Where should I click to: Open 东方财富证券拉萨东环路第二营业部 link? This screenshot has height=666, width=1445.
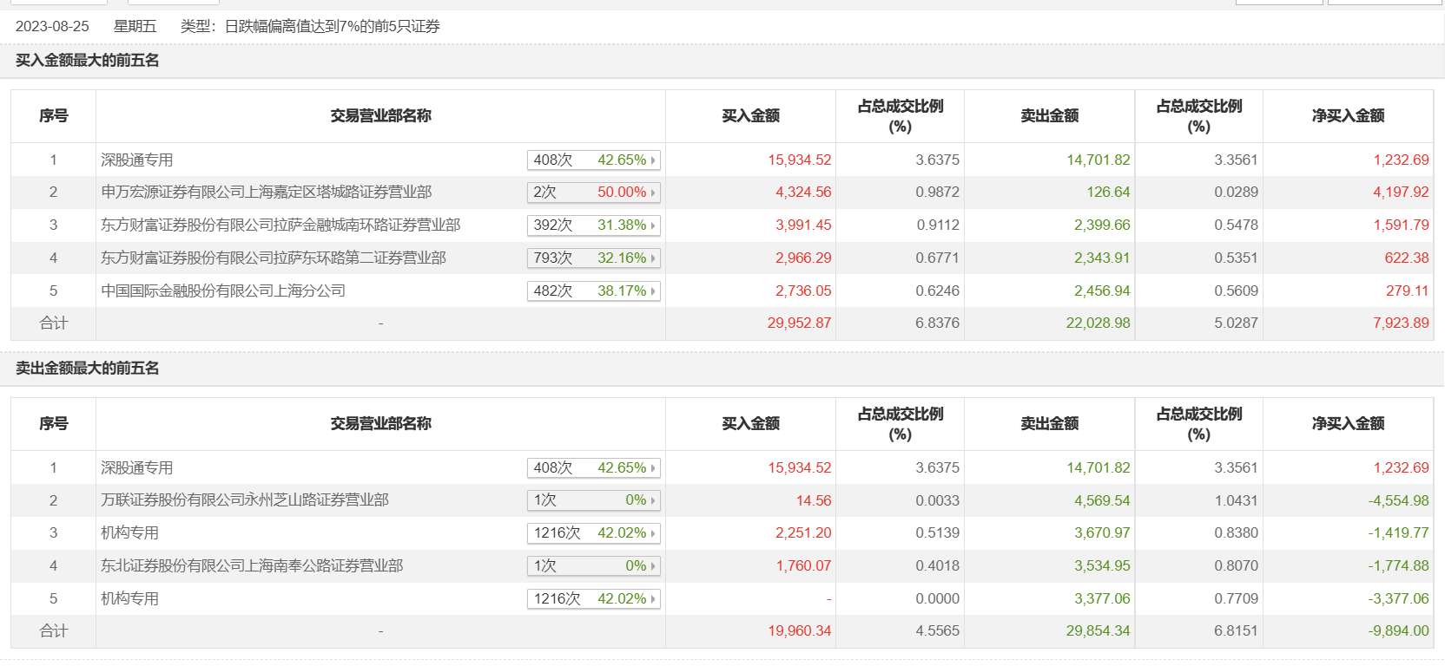coord(274,258)
